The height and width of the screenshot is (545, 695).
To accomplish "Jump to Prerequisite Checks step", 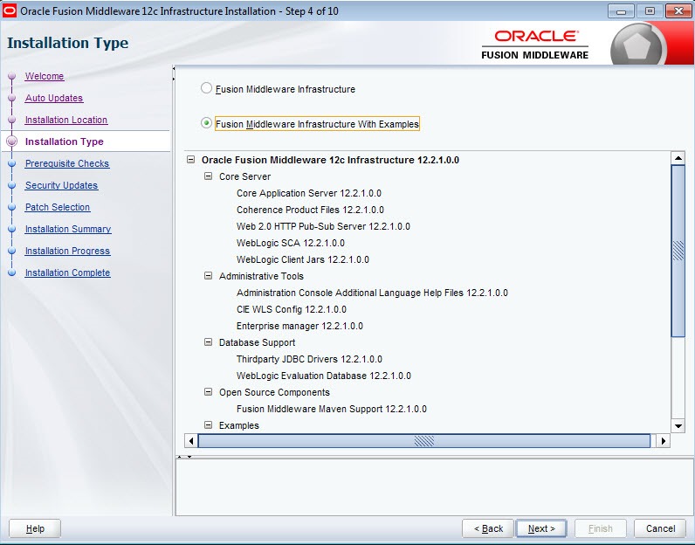I will (67, 163).
